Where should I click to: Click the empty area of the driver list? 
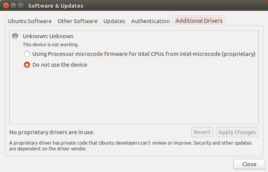(x=134, y=96)
